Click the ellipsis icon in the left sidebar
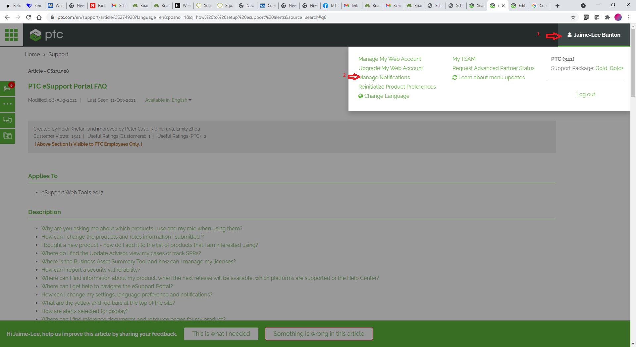 tap(7, 104)
